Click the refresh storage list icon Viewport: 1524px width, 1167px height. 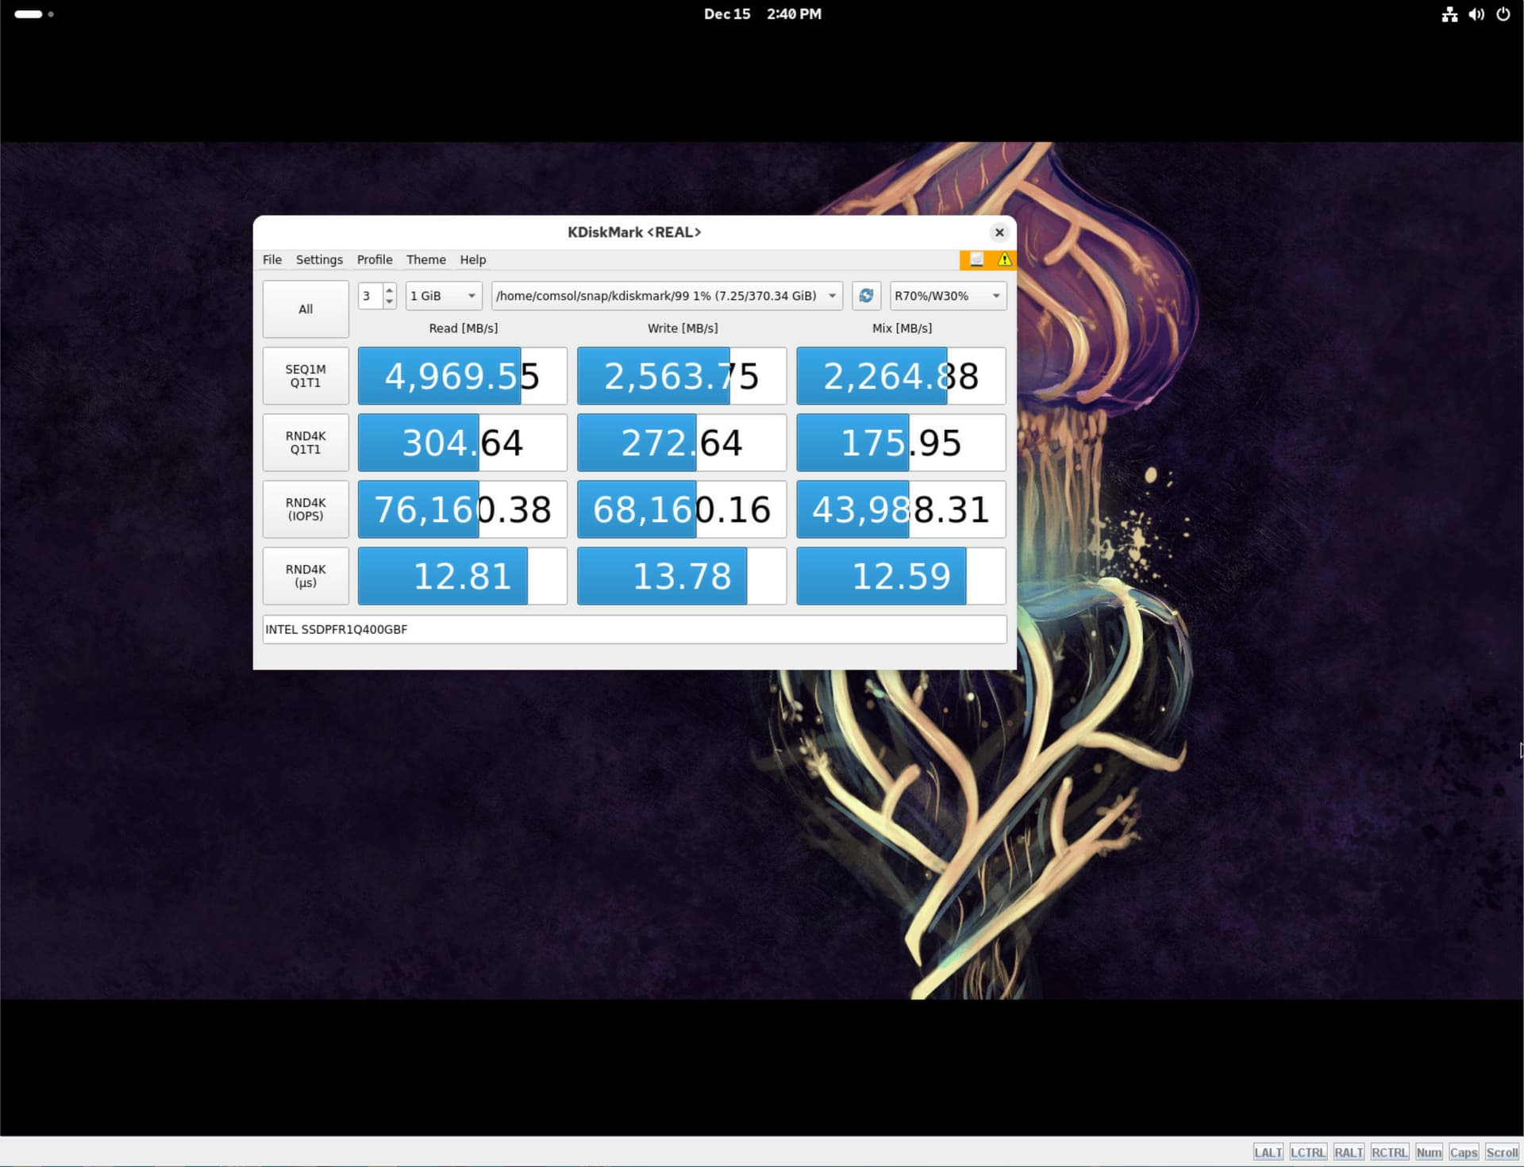(866, 296)
